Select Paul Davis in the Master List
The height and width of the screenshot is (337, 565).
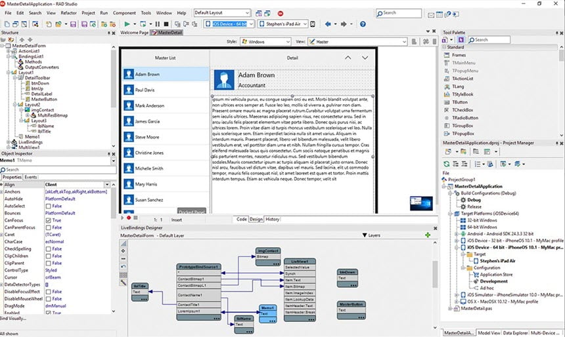(166, 90)
